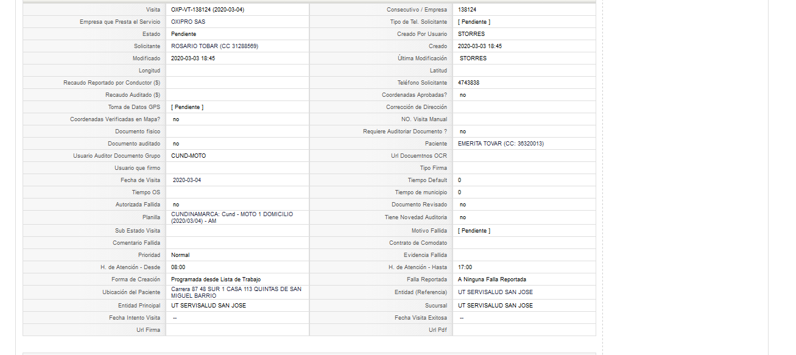This screenshot has width=796, height=355.
Task: Click the Fecha de Visita 2020-03-04 value
Action: 187,180
